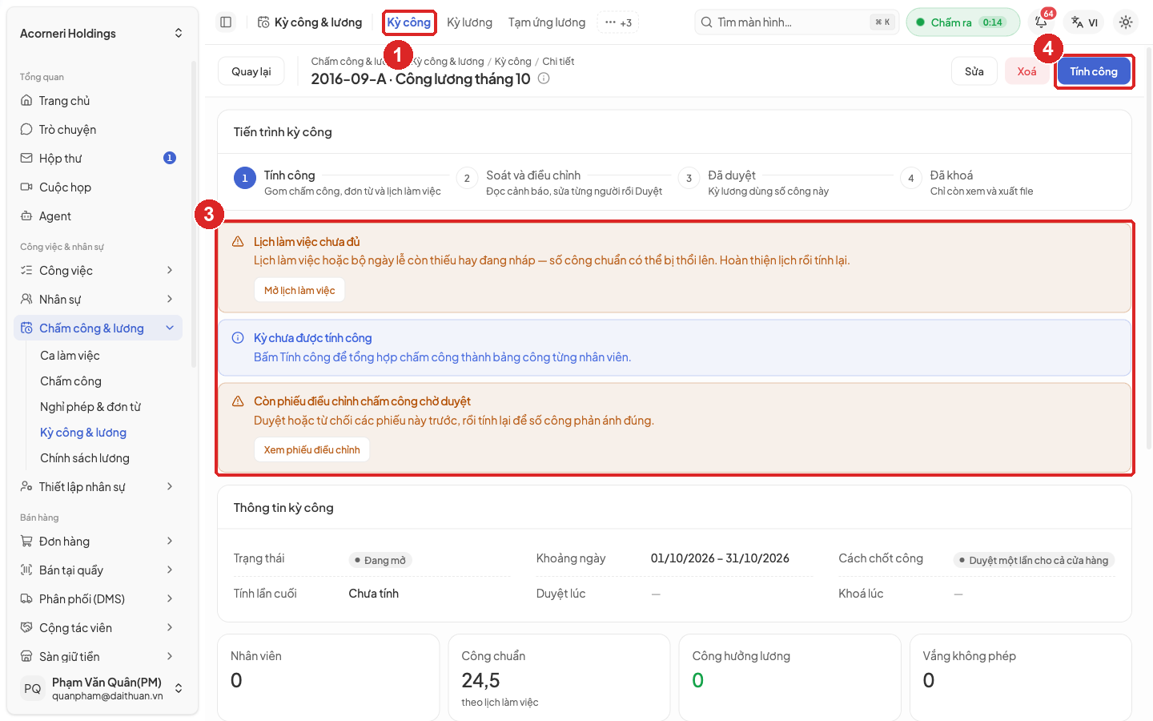Image resolution: width=1153 pixels, height=721 pixels.
Task: Open Cuộc họp meetings
Action: tap(98, 187)
